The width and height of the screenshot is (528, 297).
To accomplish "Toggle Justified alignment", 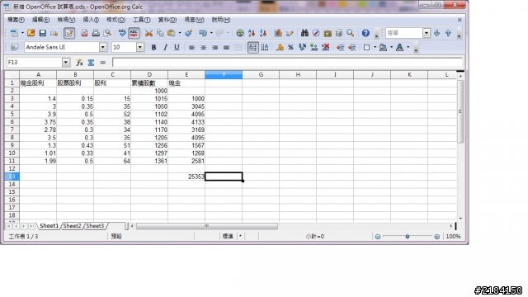I will pyautogui.click(x=226, y=48).
